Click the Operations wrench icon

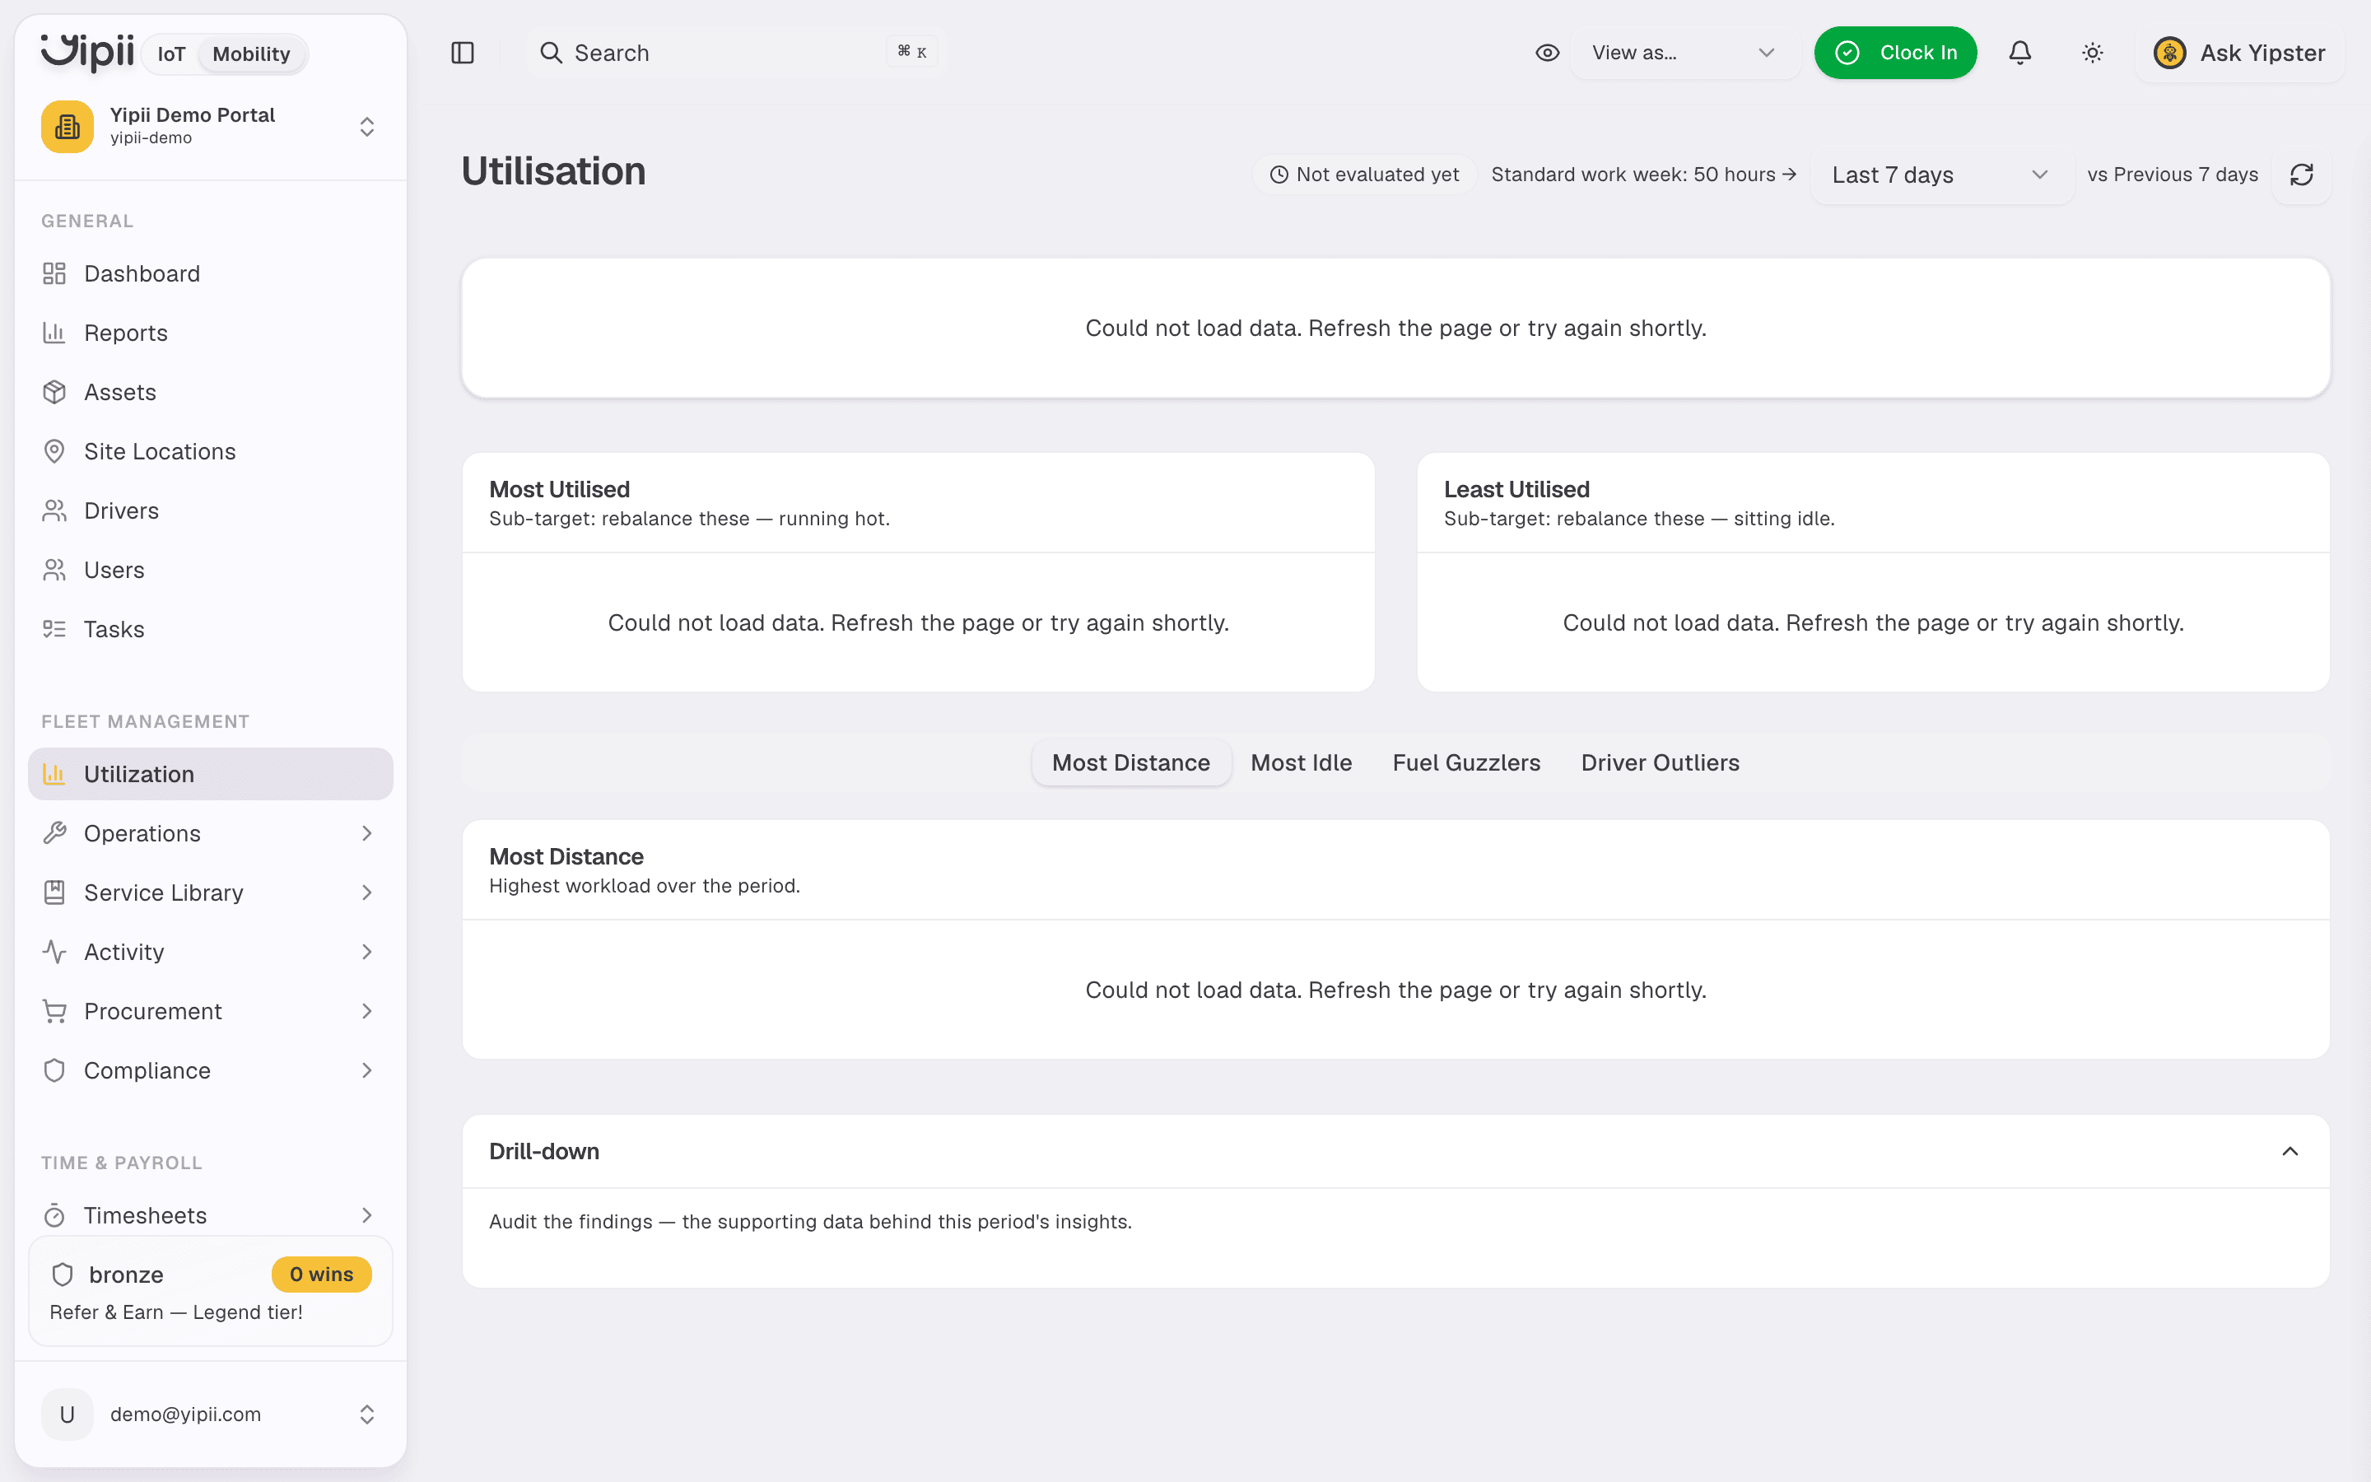tap(54, 833)
